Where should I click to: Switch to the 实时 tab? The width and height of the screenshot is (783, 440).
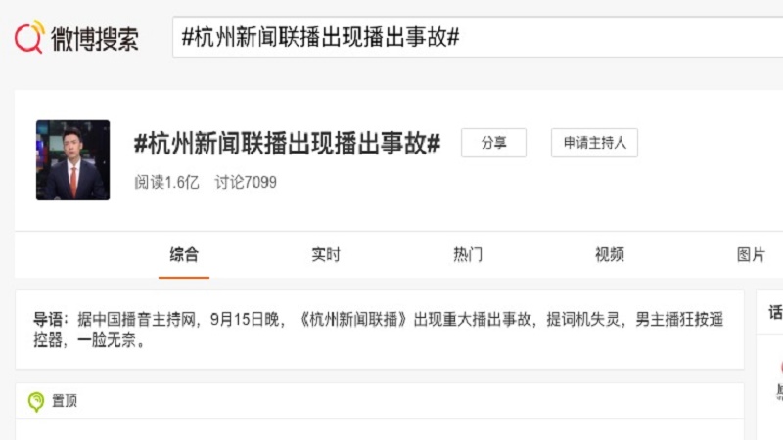pos(326,255)
